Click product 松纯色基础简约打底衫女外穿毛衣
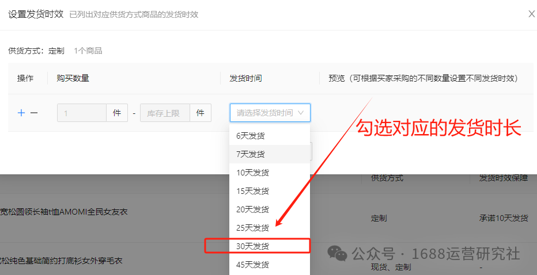This screenshot has width=537, height=275. (61, 261)
